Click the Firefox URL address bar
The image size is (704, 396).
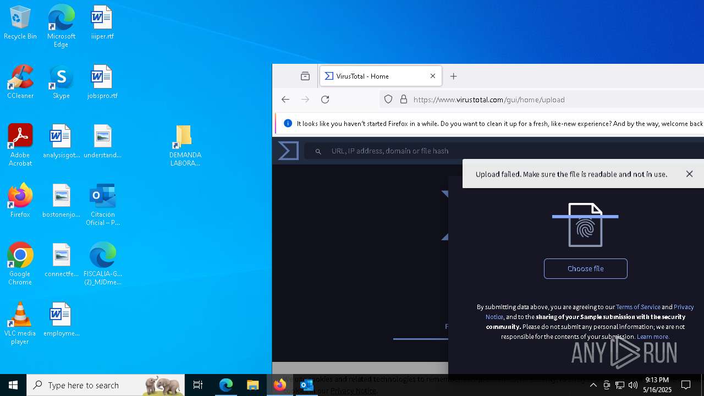click(x=542, y=100)
